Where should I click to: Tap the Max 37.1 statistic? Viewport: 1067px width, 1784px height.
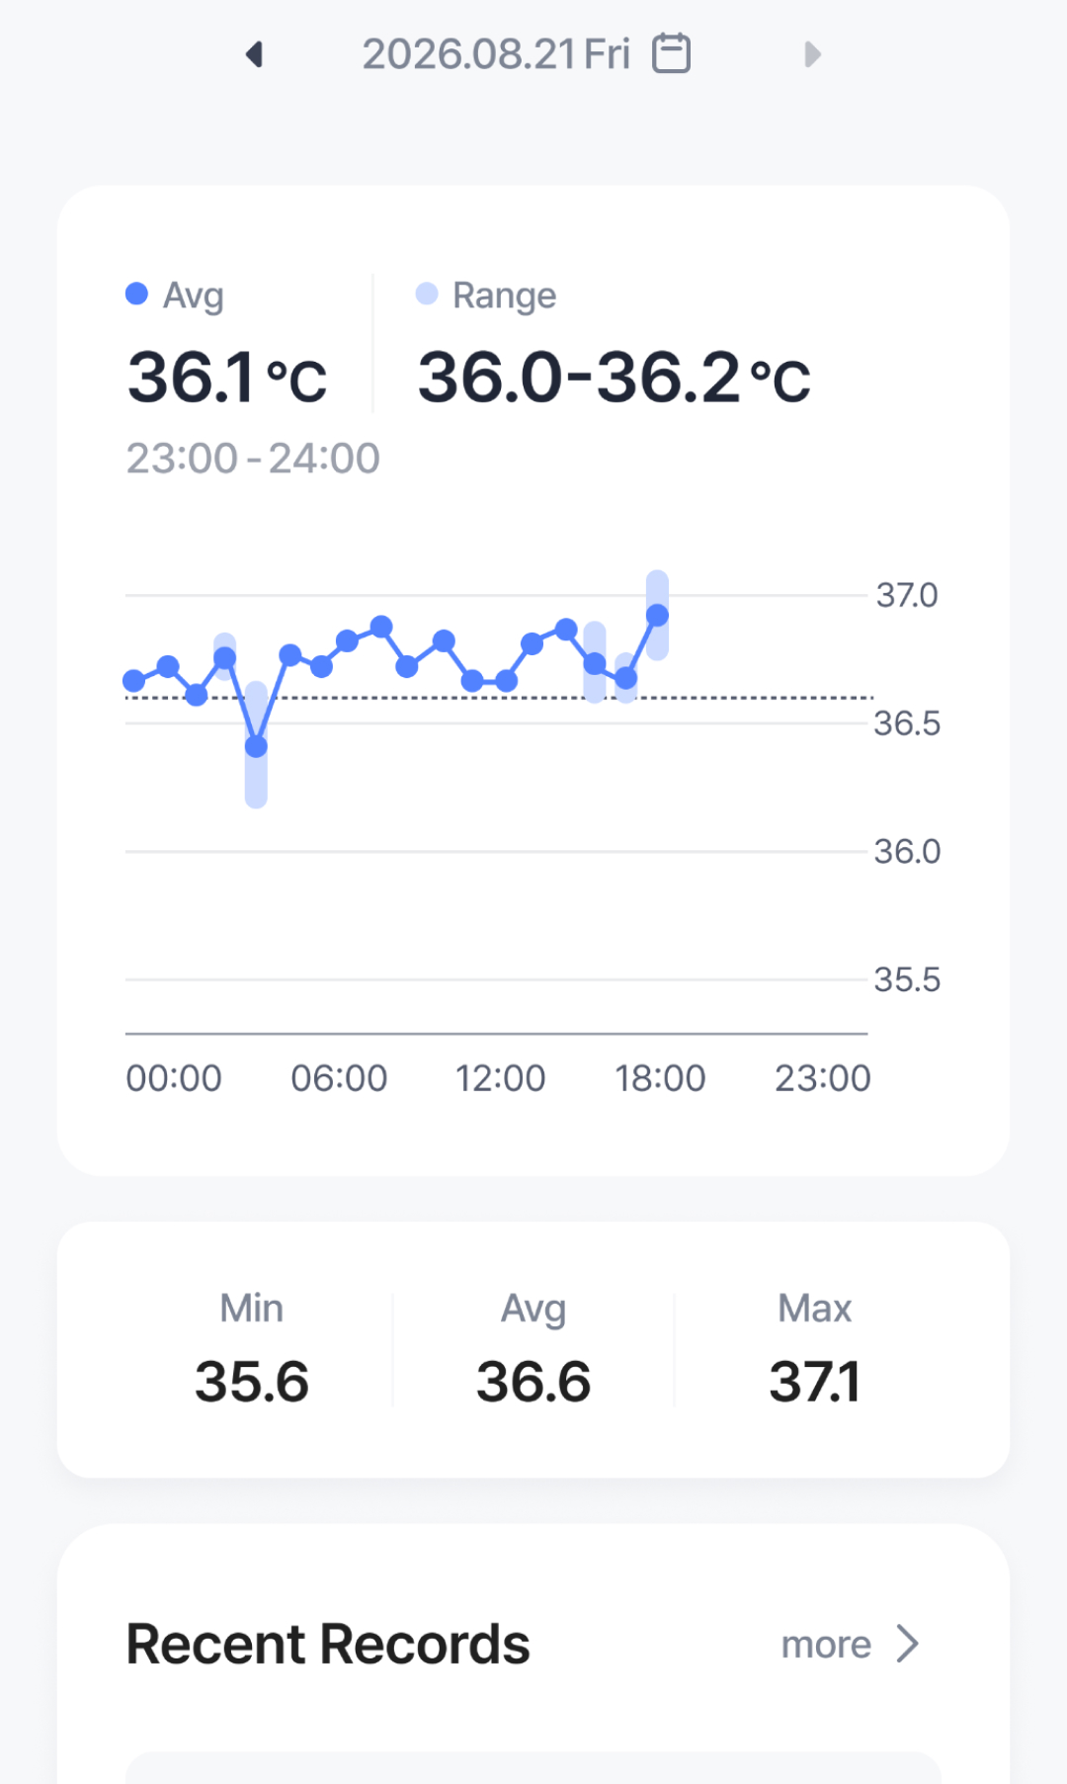click(x=815, y=1349)
